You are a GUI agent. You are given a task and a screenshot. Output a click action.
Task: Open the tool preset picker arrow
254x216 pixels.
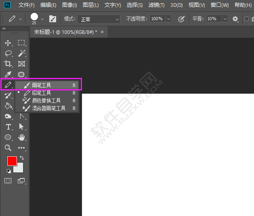(21, 19)
